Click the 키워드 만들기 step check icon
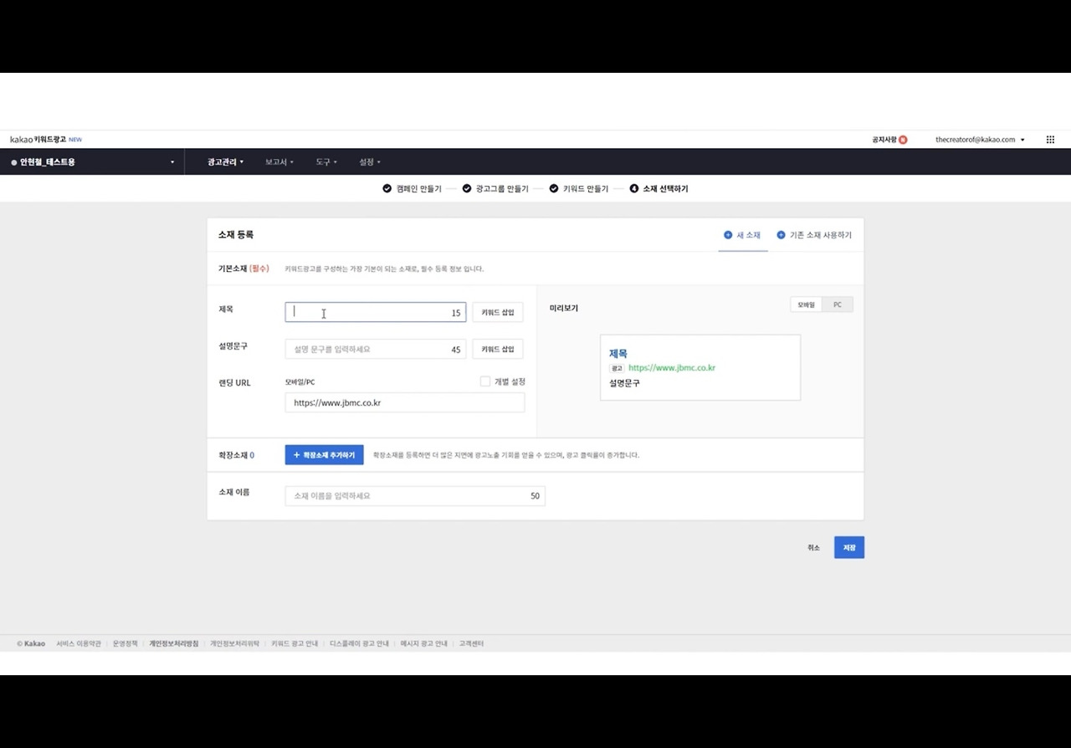Viewport: 1071px width, 748px height. [554, 188]
